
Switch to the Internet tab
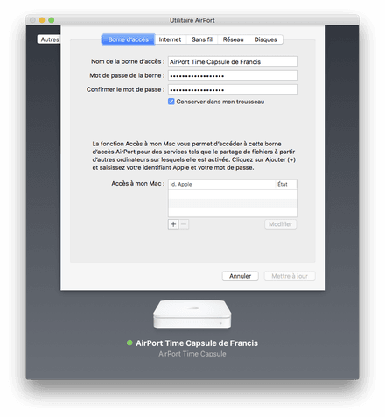pos(170,39)
